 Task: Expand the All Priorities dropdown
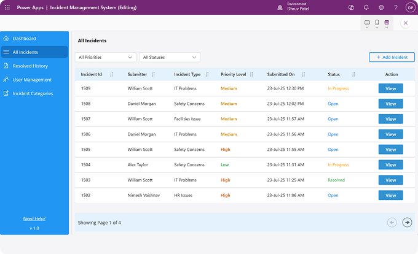pyautogui.click(x=106, y=57)
